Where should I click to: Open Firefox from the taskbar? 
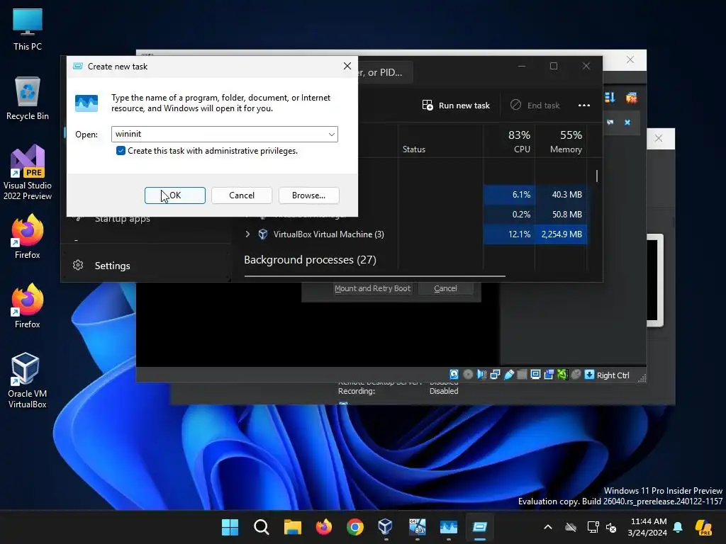tap(323, 527)
